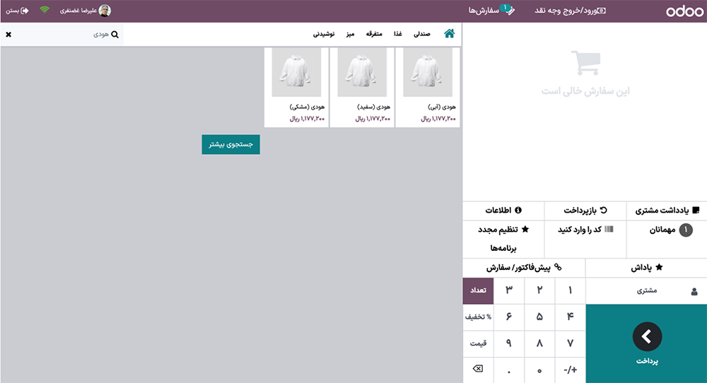The image size is (707, 383).
Task: Select the تعداد quantity mode
Action: [477, 290]
